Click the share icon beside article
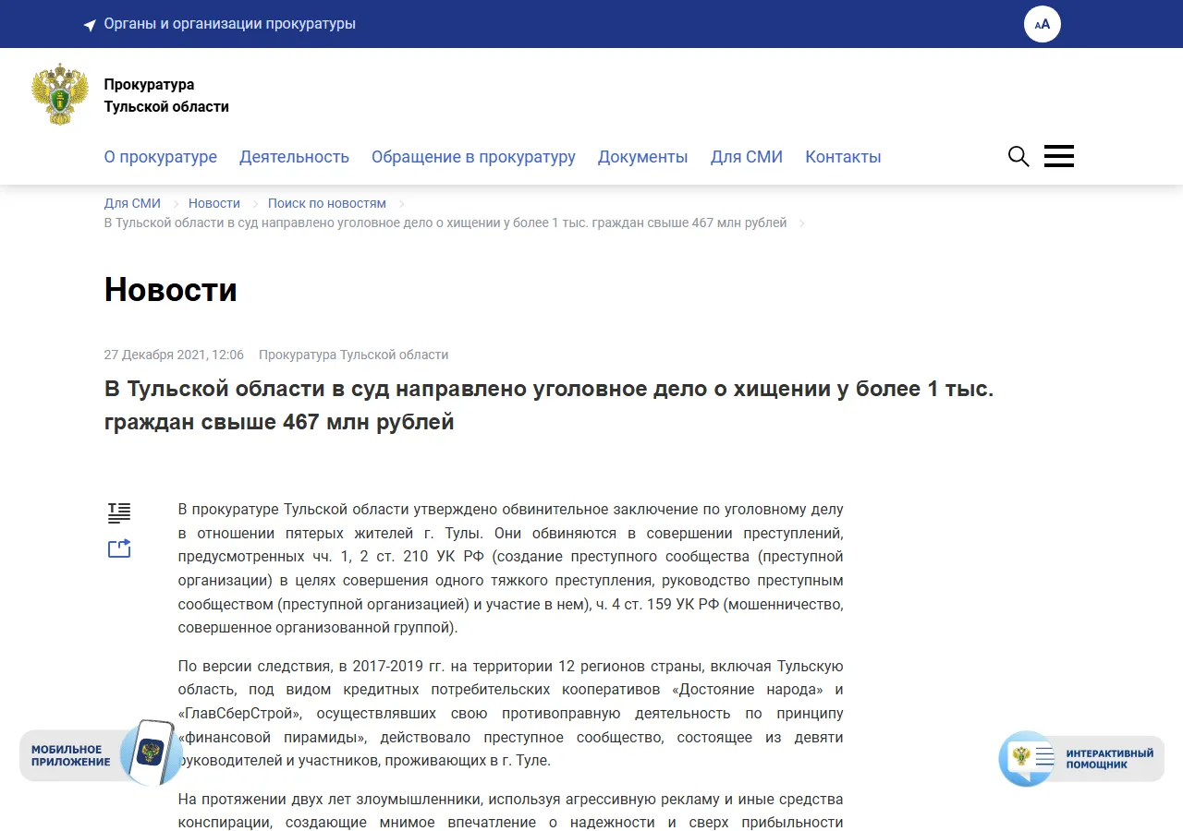Screen dimensions: 1183x831 119,548
